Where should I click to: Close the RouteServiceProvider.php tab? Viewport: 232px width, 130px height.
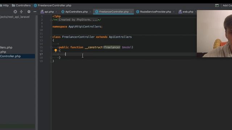(x=174, y=12)
